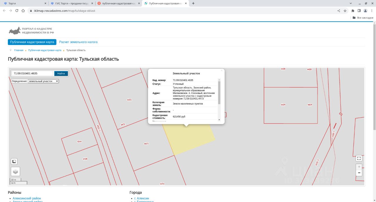Open the object type dropdown 'земельный участок'

pyautogui.click(x=43, y=81)
